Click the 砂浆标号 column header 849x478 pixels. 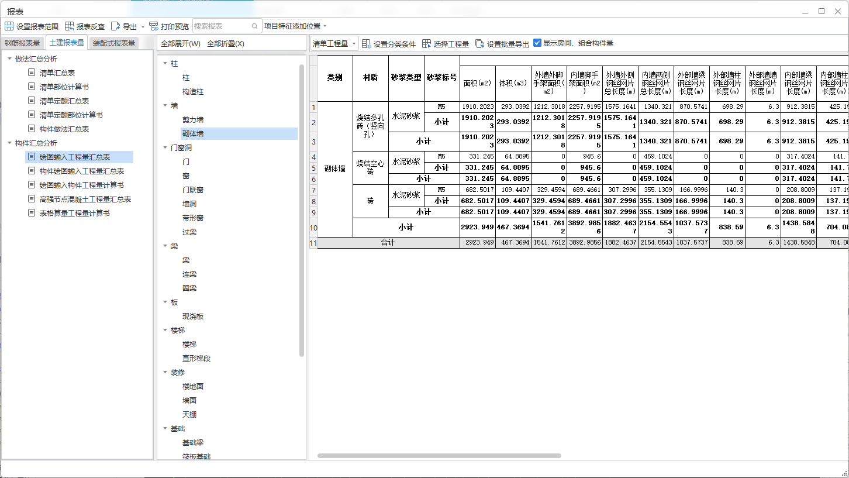[x=442, y=78]
